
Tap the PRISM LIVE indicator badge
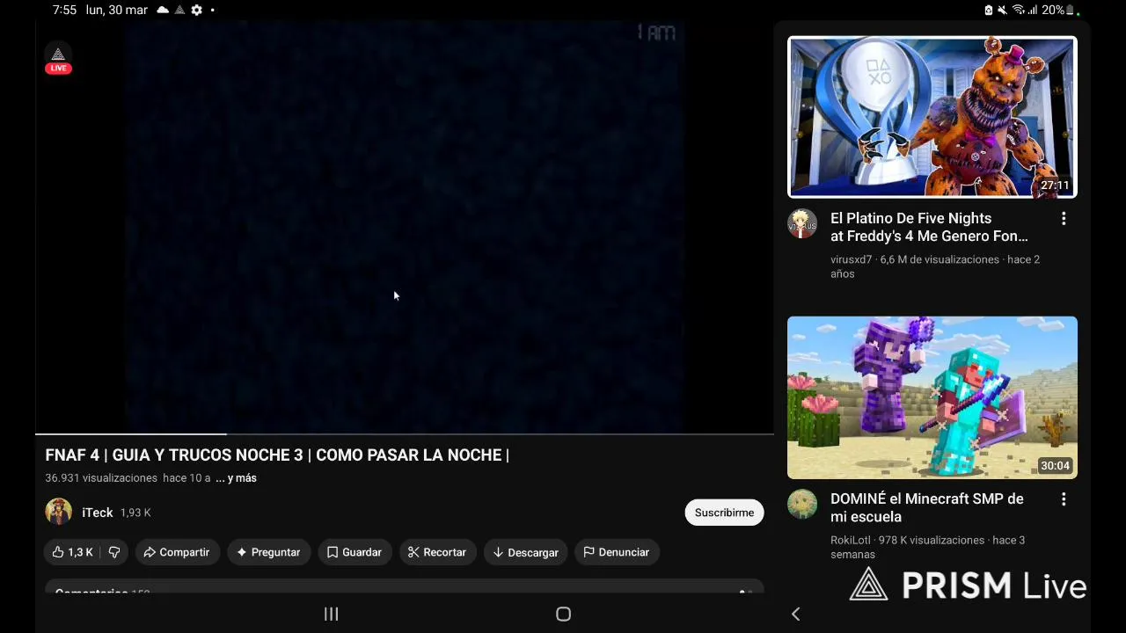coord(58,60)
